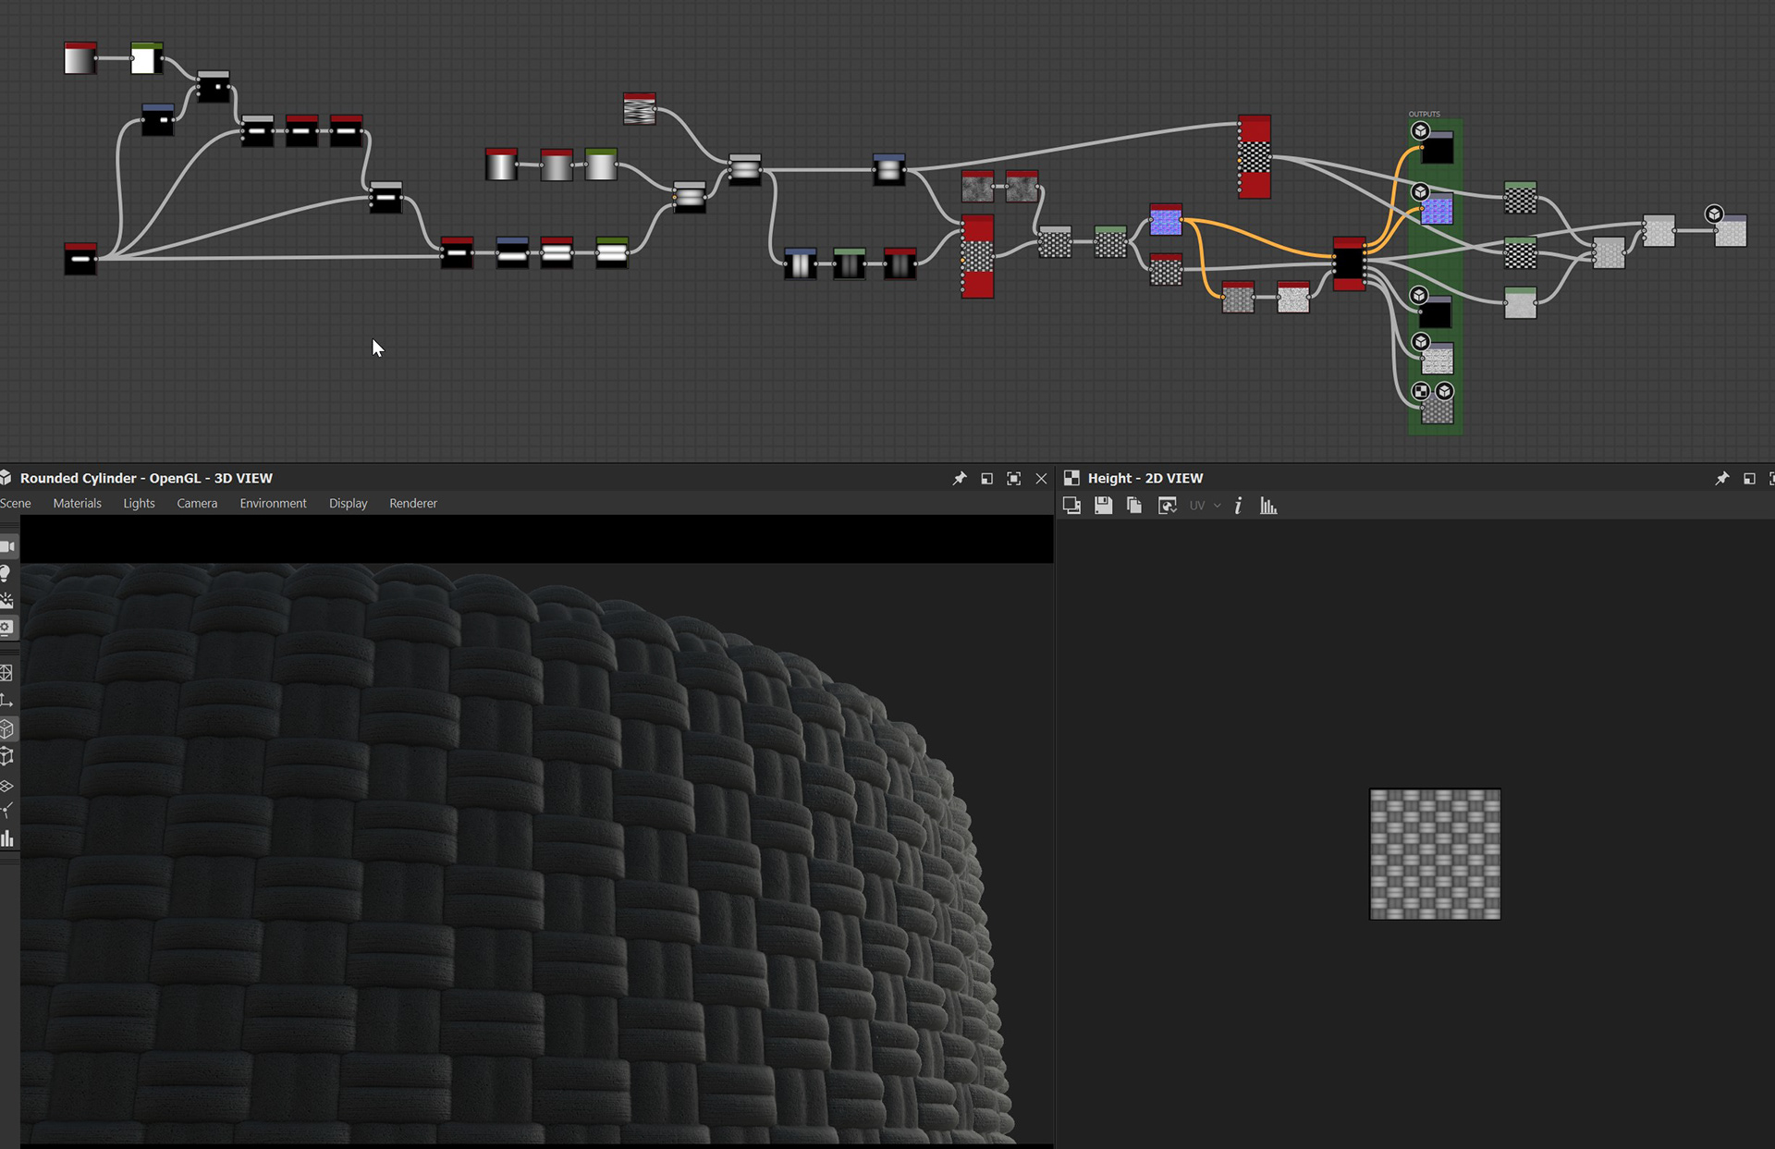Toggle camera icon in 3D view sidebar
This screenshot has width=1775, height=1149.
point(6,546)
